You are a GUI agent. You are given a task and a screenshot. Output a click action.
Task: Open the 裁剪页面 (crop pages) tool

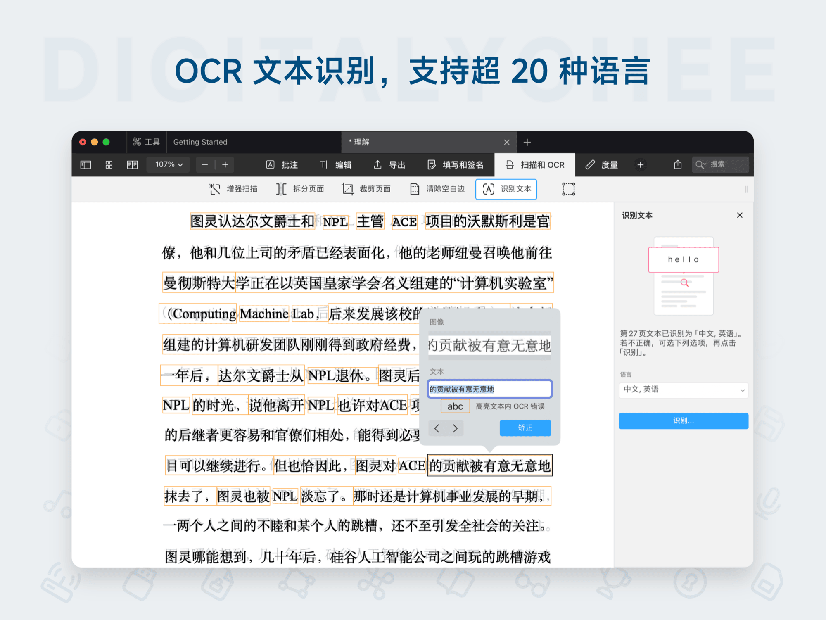(367, 189)
